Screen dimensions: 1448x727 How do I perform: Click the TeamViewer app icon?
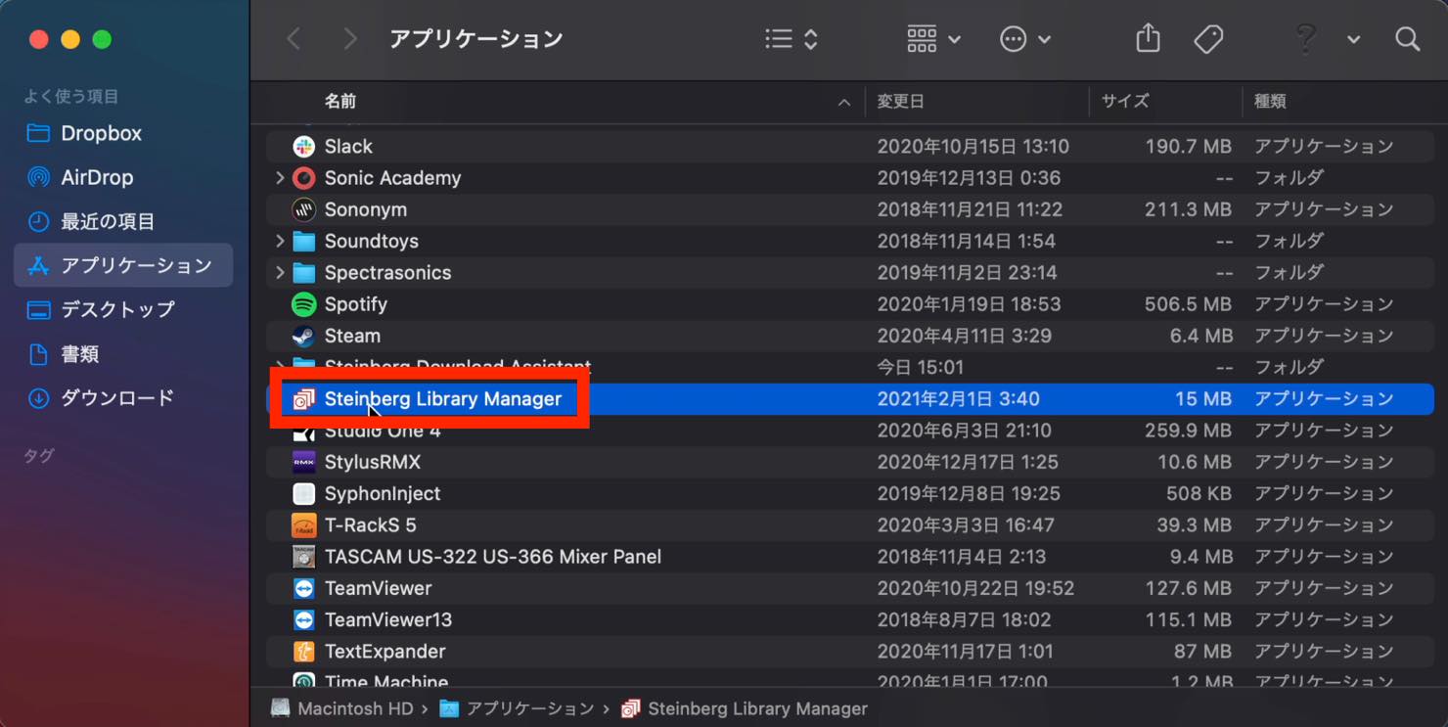click(304, 588)
